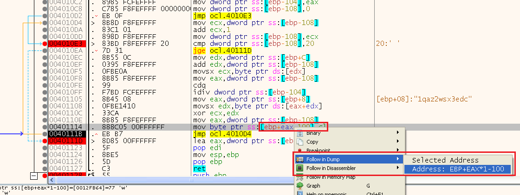Set breakpoint dot beside address 00401123

tap(45, 148)
